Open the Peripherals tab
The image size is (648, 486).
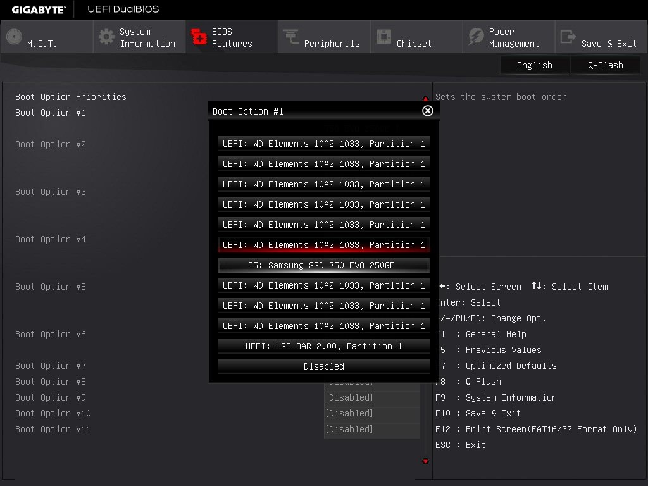pos(324,37)
